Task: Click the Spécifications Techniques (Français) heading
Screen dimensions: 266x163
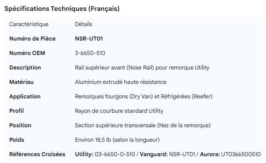Action: tap(61, 9)
